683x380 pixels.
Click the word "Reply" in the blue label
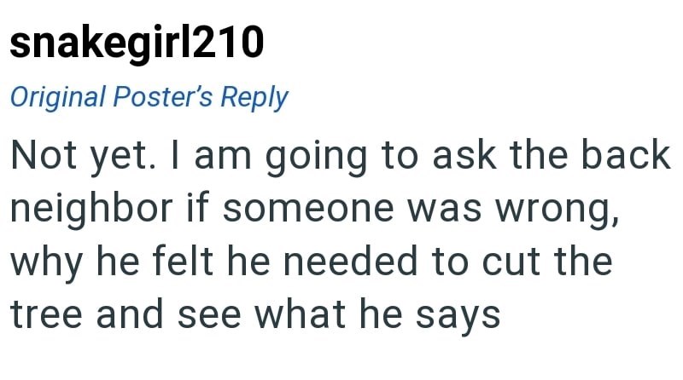coord(254,97)
